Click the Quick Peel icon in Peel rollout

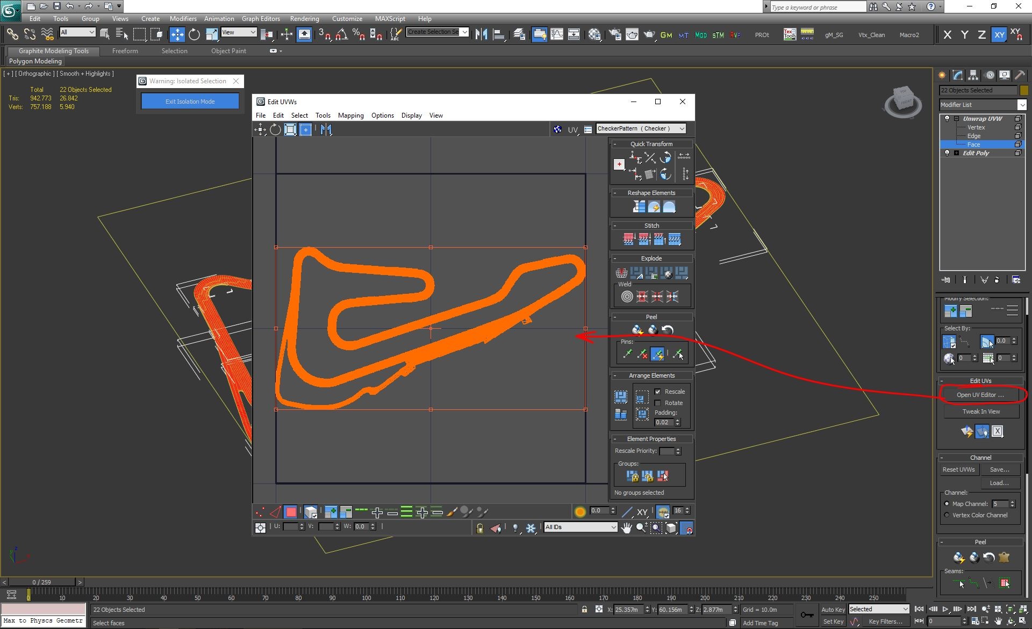(x=637, y=330)
